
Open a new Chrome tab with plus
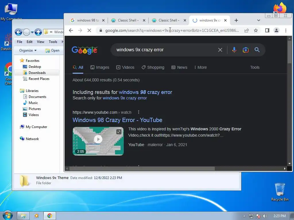point(236,20)
